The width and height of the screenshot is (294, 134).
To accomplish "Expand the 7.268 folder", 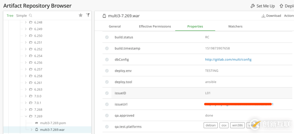I will tap(26, 109).
